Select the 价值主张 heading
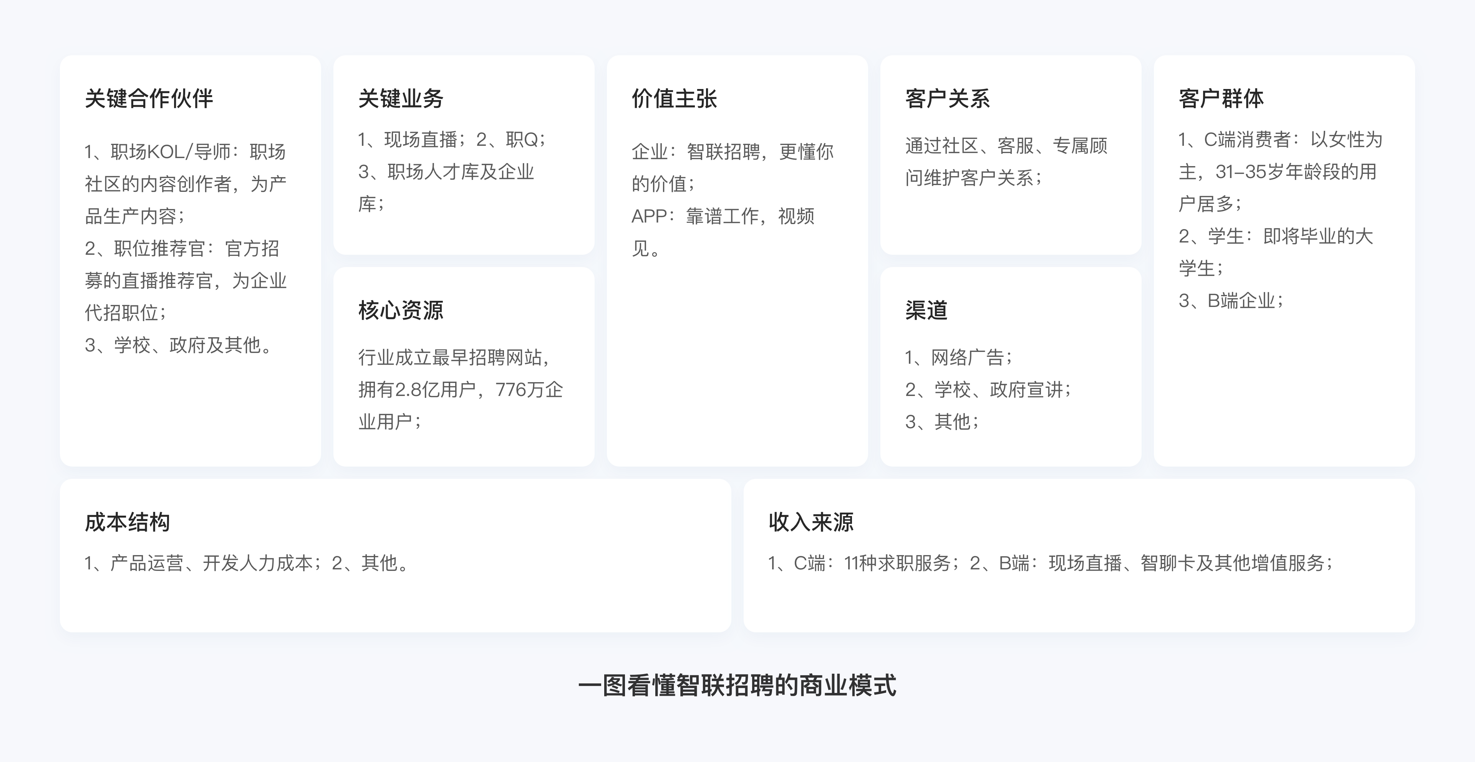The width and height of the screenshot is (1475, 762). point(674,98)
